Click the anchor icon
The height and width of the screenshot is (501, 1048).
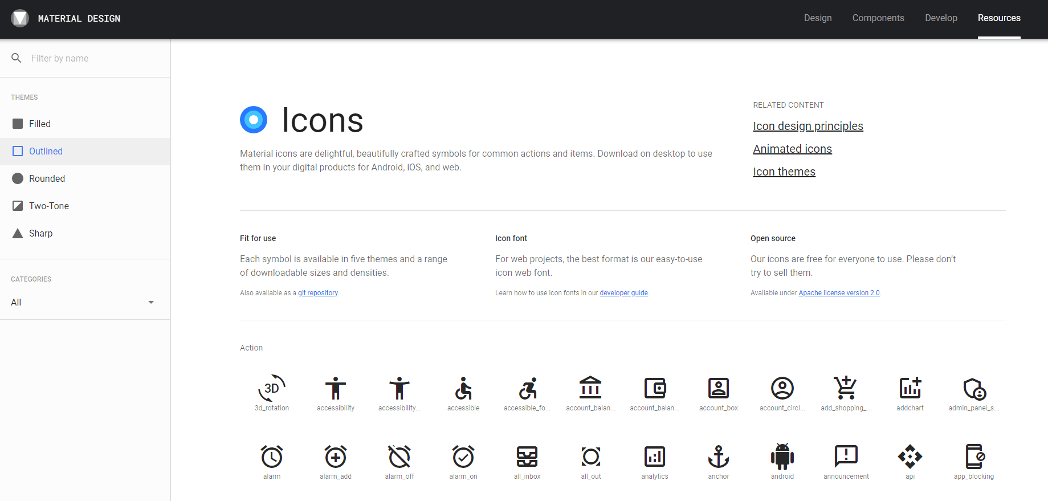point(719,457)
